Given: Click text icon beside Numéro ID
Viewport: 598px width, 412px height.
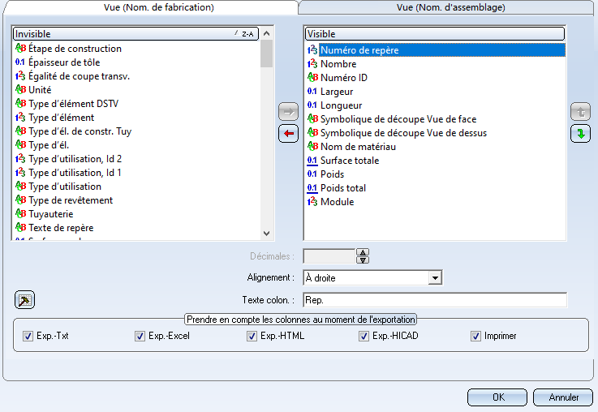Looking at the screenshot, I should 312,77.
